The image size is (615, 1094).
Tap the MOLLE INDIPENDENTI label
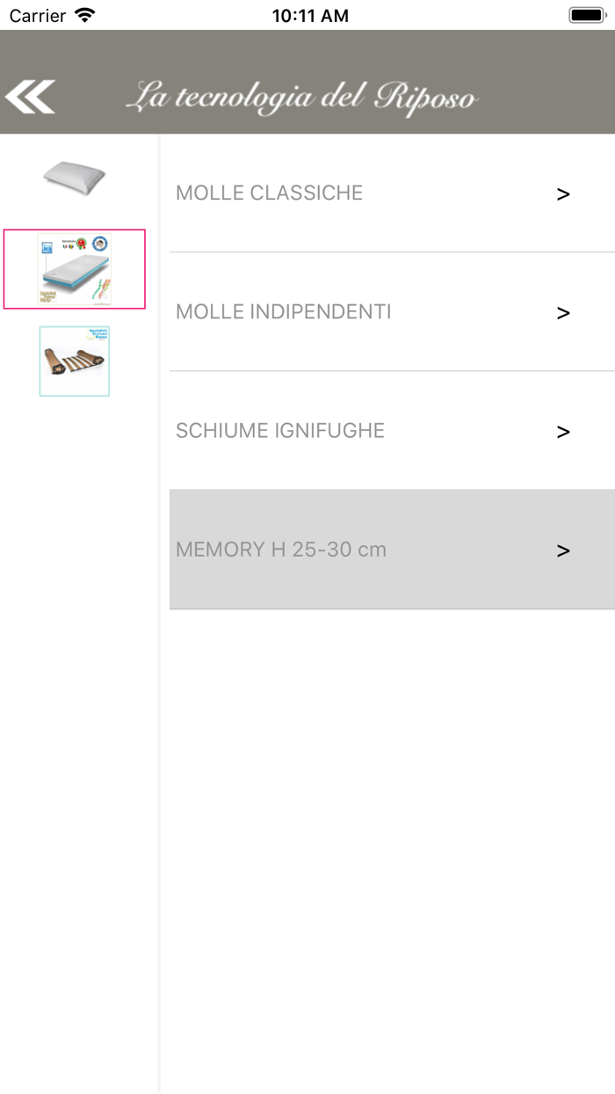pyautogui.click(x=283, y=312)
